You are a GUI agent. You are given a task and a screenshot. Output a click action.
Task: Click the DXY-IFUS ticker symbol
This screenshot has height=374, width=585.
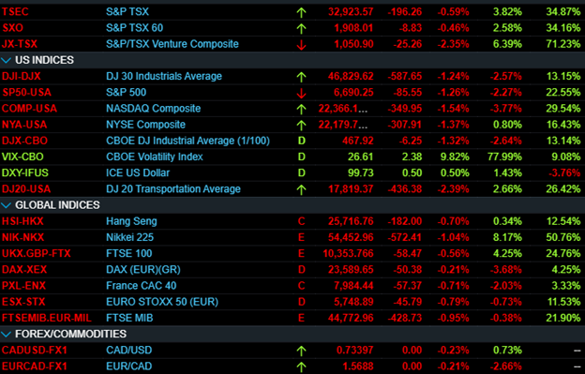pyautogui.click(x=25, y=173)
